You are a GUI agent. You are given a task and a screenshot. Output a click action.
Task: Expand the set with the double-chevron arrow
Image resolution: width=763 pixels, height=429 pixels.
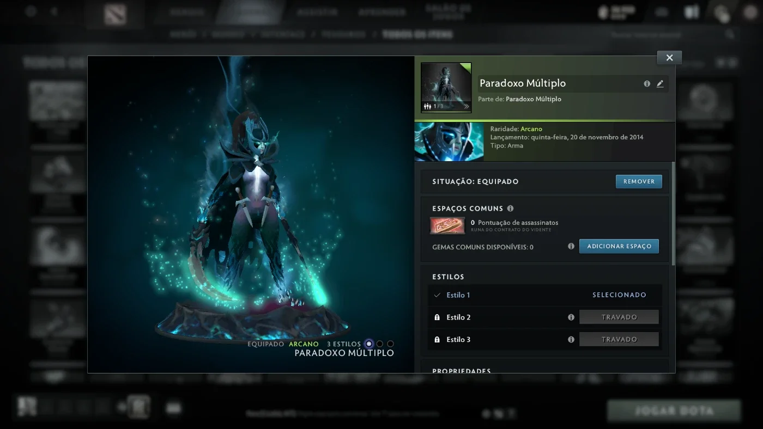[467, 107]
